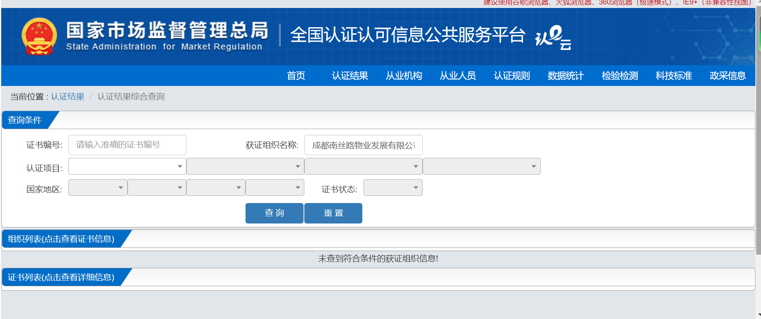Click the 证书编号 label
761x319 pixels.
tap(44, 145)
